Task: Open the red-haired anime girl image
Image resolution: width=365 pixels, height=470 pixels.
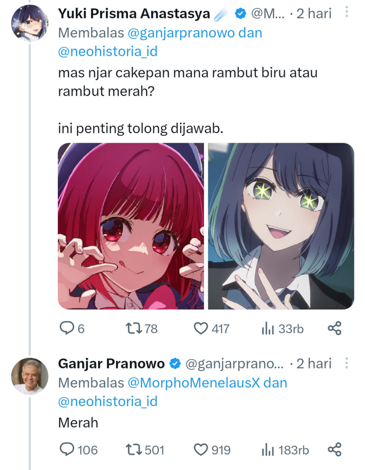Action: click(x=131, y=226)
